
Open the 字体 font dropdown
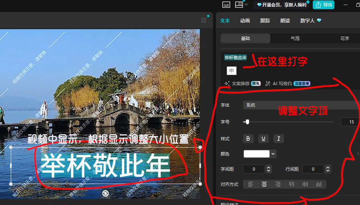300,105
